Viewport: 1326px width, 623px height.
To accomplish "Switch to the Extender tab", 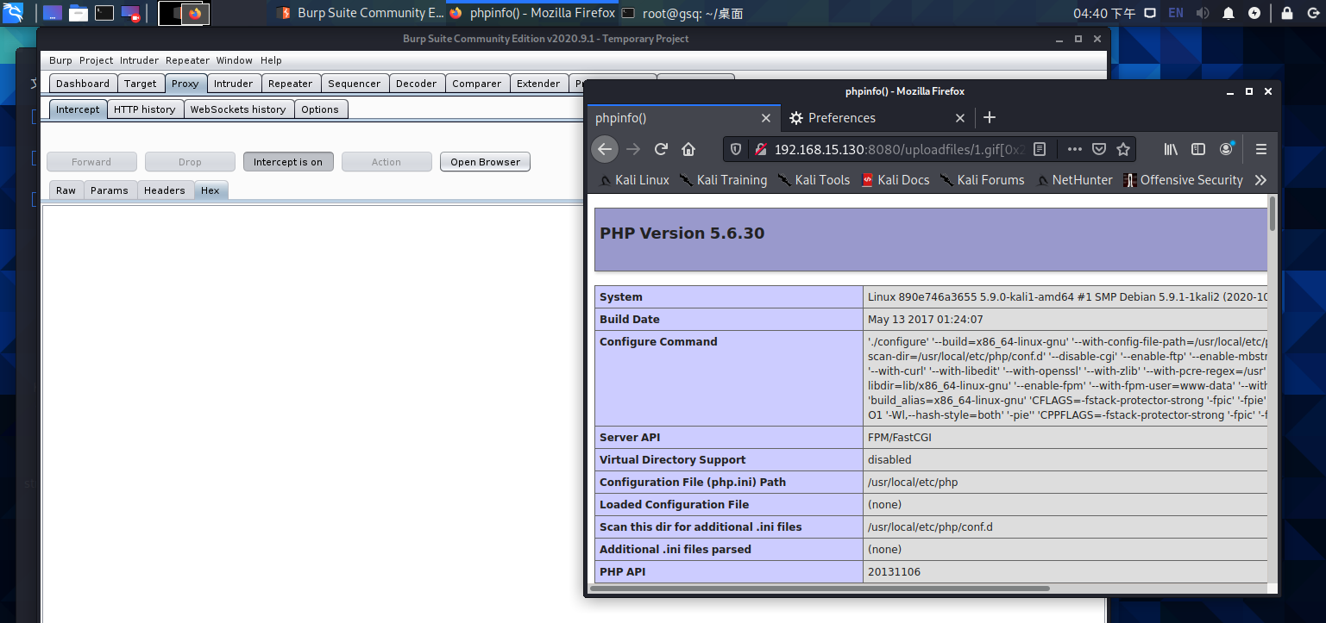I will [538, 84].
